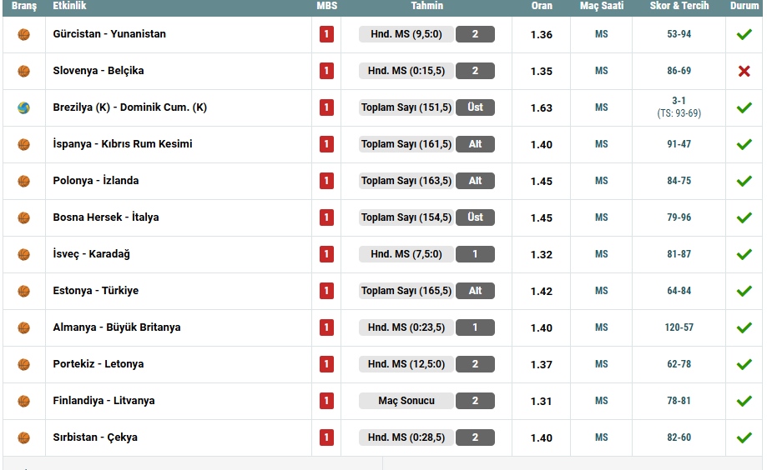The width and height of the screenshot is (767, 470).
Task: Click Alt badge for Estonya - Türkiye
Action: click(x=475, y=291)
